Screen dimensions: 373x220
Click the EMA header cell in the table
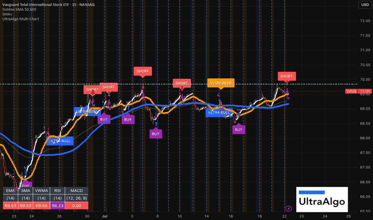click(x=10, y=190)
